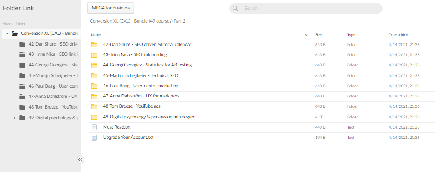This screenshot has width=435, height=172.
Task: Click the 'Text' type cell of Must Read.txt
Action: pyautogui.click(x=351, y=127)
